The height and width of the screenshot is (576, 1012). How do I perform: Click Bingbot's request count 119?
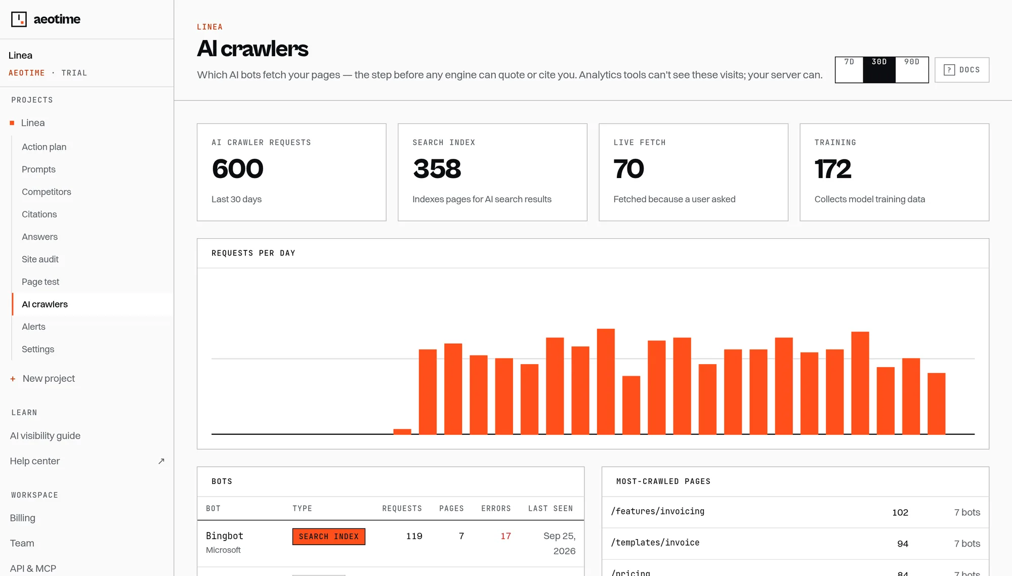point(414,536)
